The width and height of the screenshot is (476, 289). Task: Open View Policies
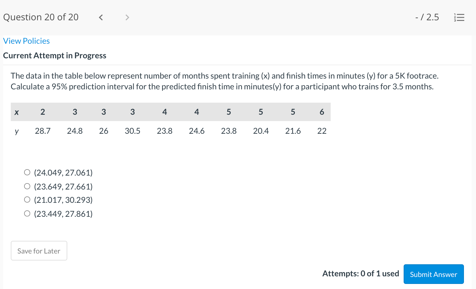pos(26,41)
